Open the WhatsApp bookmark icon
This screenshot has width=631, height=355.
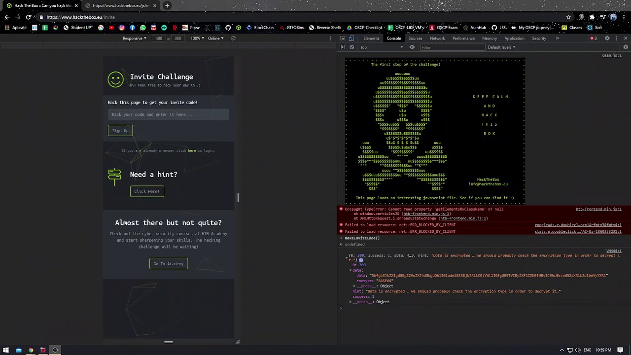[143, 28]
